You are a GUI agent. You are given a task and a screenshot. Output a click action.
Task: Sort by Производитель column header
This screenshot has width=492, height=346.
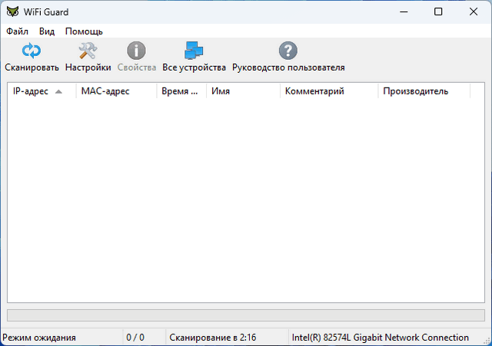click(415, 91)
